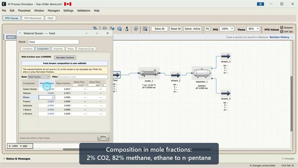Open the Mass Flow kg/h unit dropdown
Viewport: 298px width, 168px height.
(x=95, y=85)
